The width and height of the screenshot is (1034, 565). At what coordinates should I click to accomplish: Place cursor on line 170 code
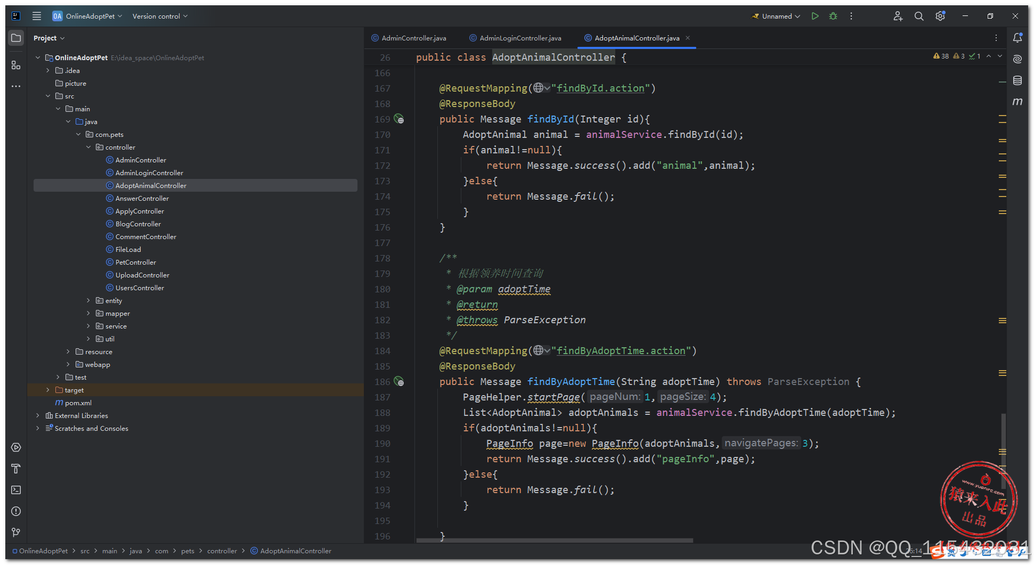point(603,135)
